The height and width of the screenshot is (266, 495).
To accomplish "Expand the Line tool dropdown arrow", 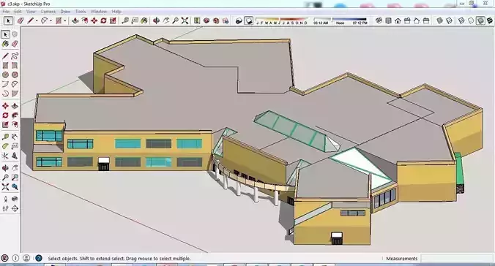I will coord(37,20).
